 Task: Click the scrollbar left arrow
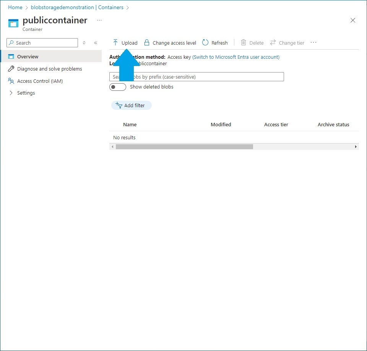click(112, 147)
